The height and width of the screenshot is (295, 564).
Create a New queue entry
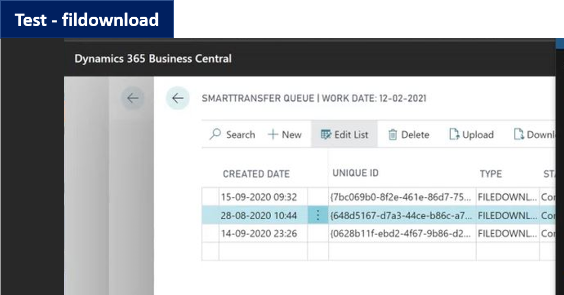point(284,134)
